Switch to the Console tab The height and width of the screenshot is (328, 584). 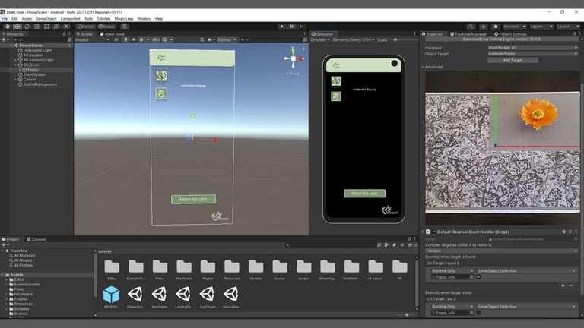click(38, 239)
